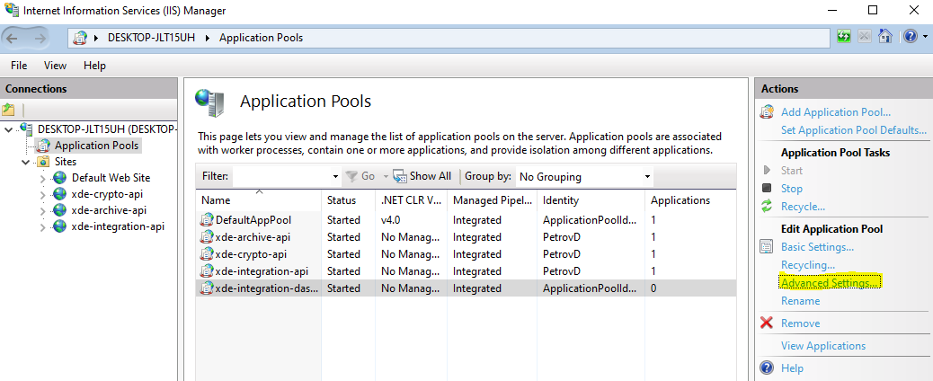This screenshot has height=381, width=933.
Task: Expand the xde-crypto-api site node
Action: (42, 194)
